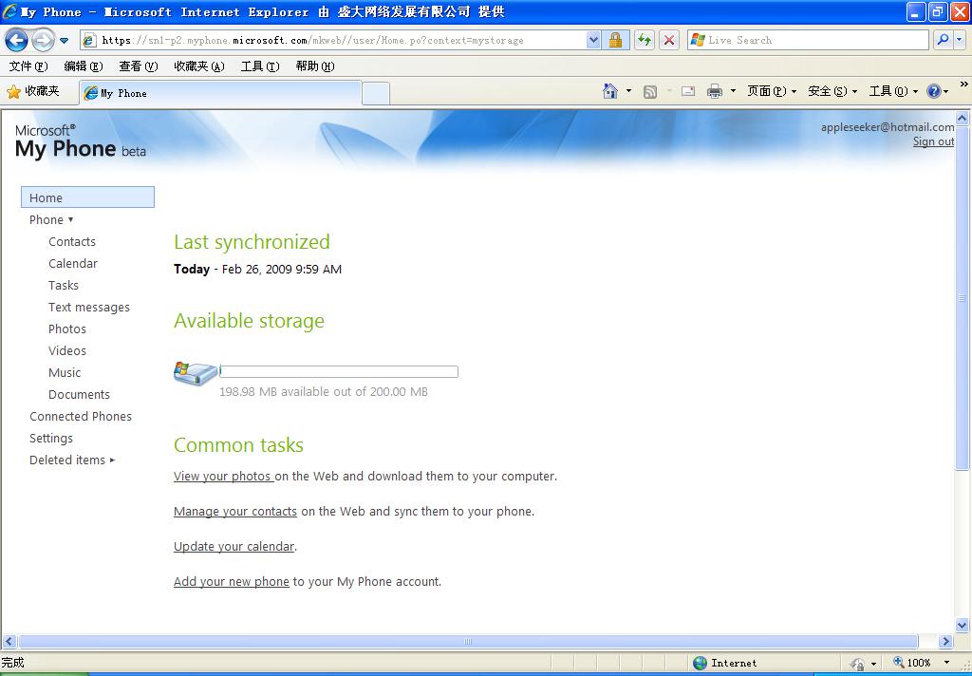Click the appleseeker@hotmail.com account text
This screenshot has height=676, width=972.
point(888,127)
